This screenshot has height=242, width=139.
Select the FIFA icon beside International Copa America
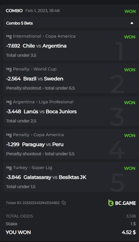click(9, 37)
